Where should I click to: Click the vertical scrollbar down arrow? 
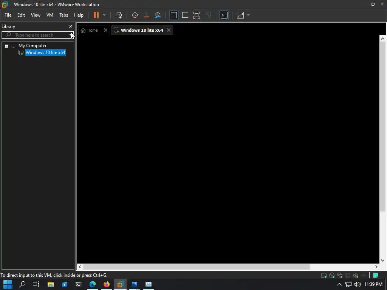[382, 261]
